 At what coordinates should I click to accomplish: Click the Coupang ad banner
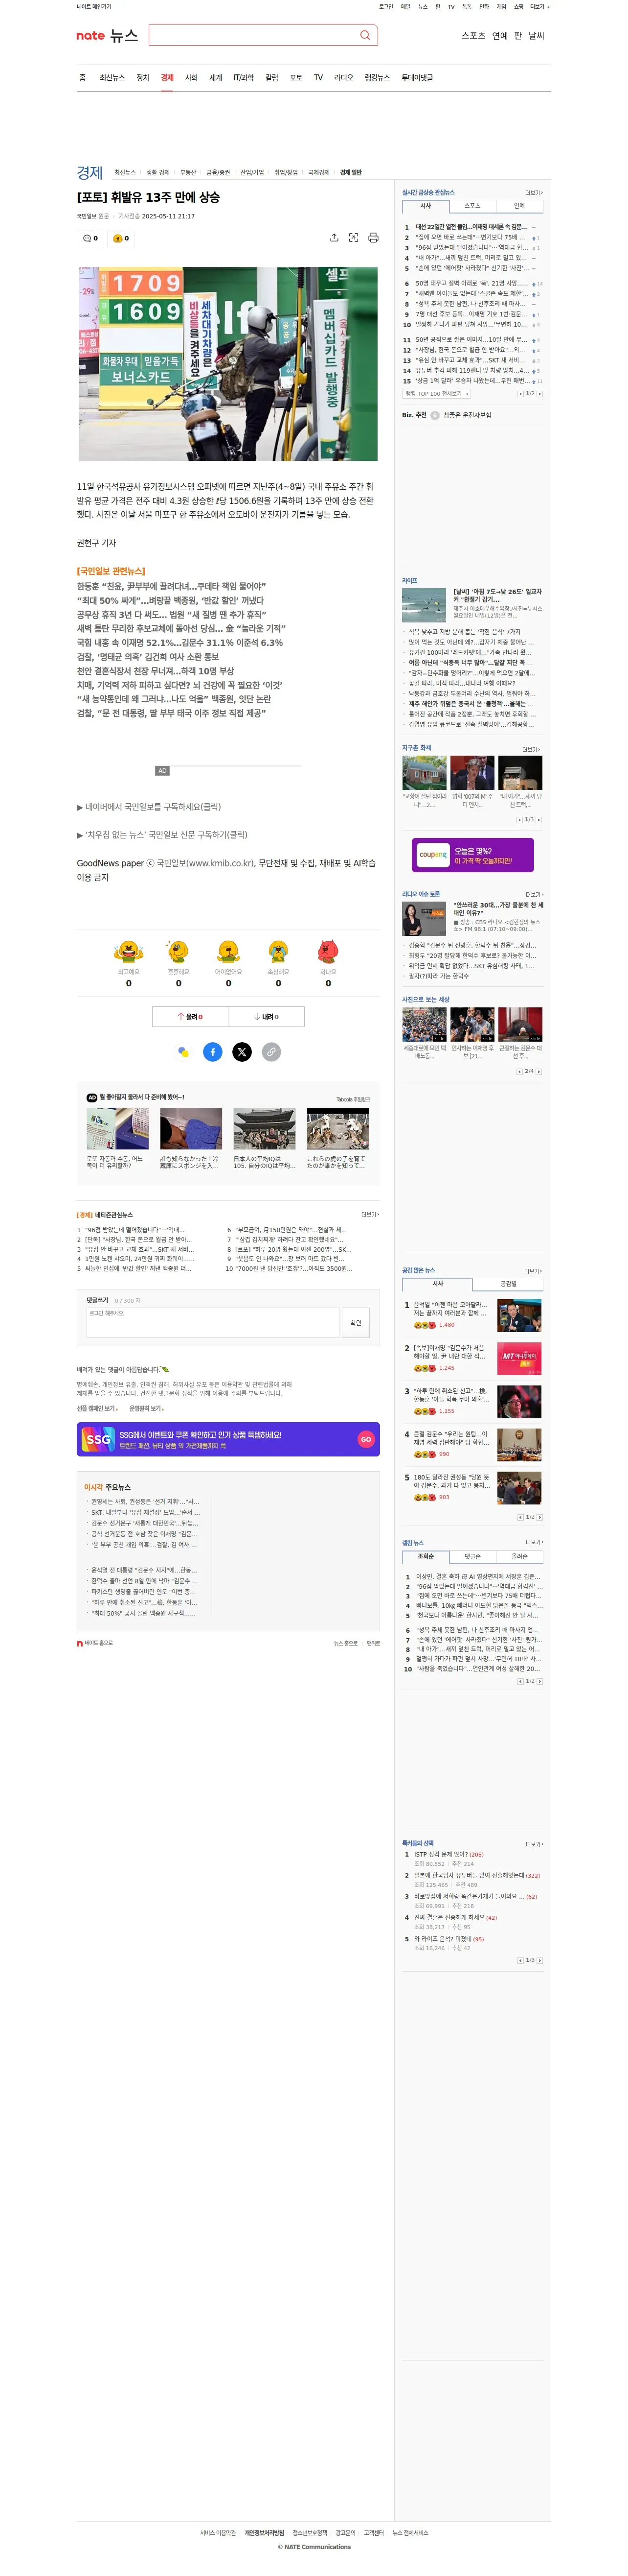pos(472,855)
